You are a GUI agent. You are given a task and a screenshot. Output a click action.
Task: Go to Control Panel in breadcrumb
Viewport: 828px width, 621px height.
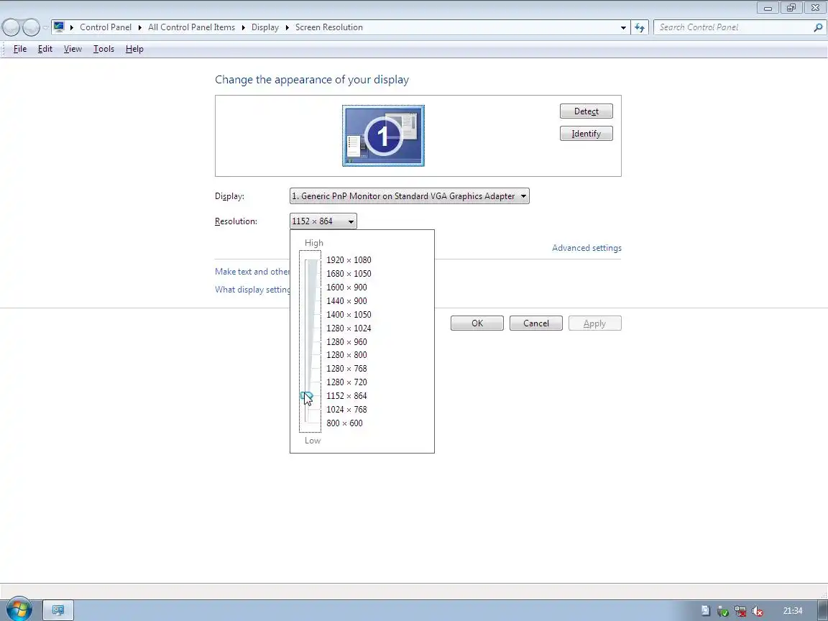click(106, 27)
